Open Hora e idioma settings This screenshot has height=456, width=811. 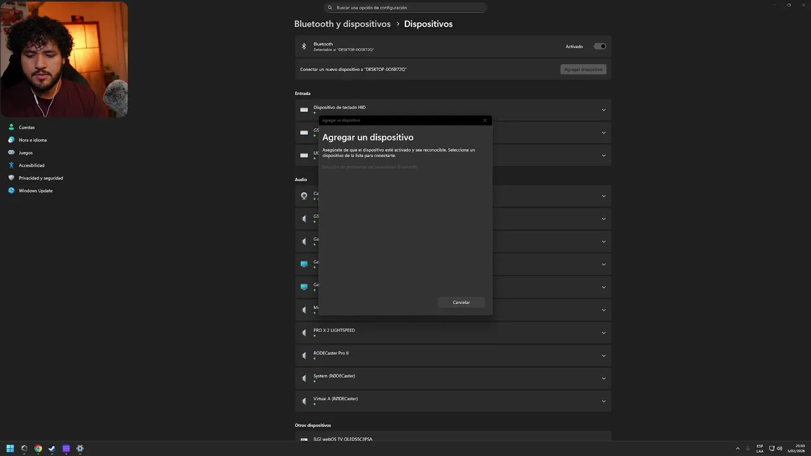click(32, 140)
